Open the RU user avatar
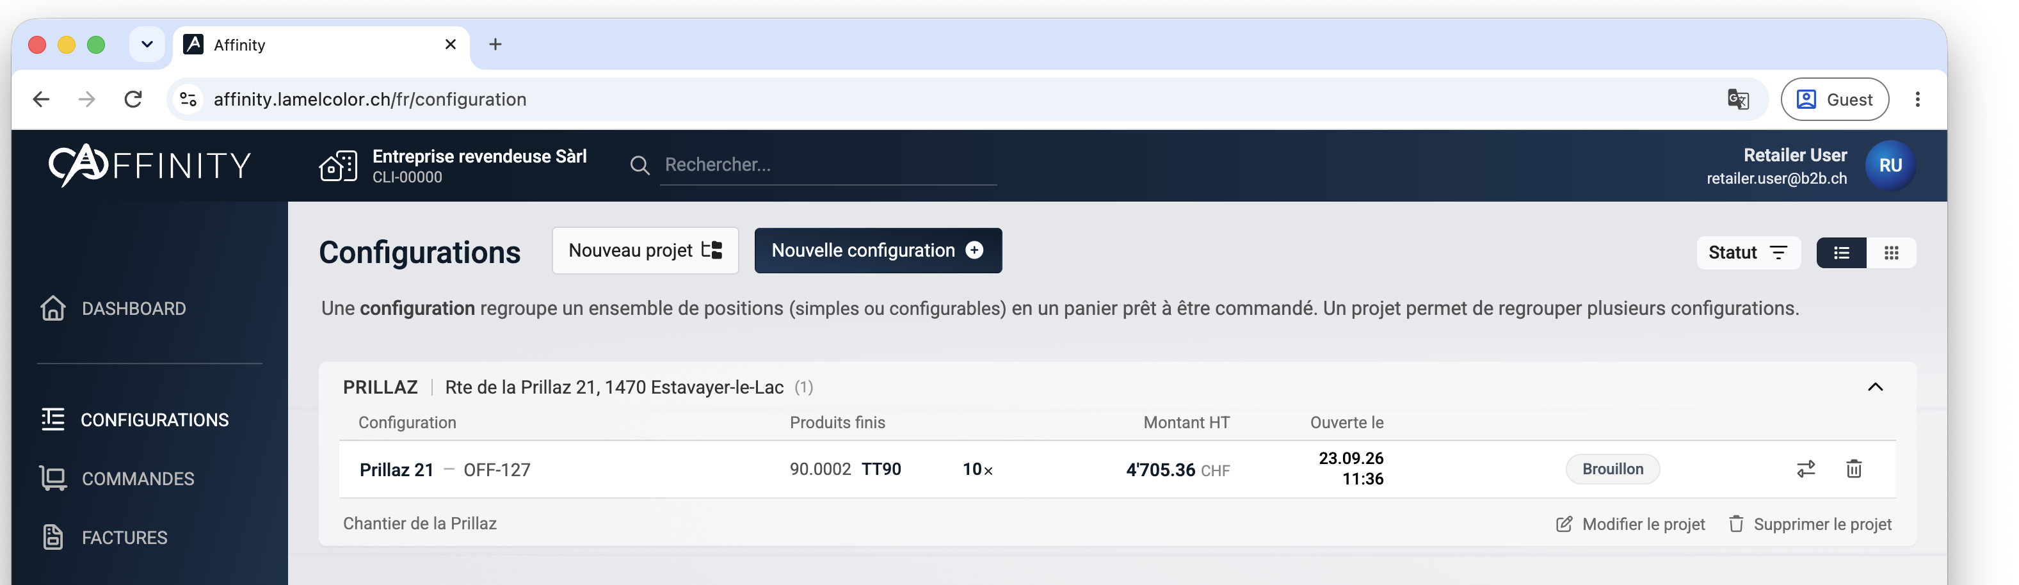Viewport: 2019px width, 585px height. click(x=1890, y=165)
